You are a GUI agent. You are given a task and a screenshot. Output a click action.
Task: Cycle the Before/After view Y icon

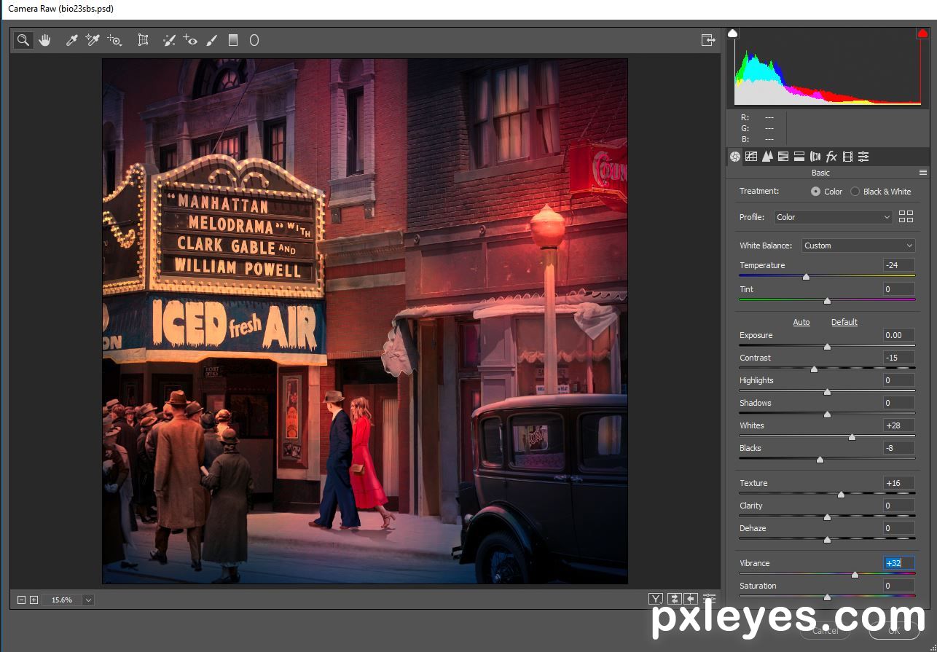click(656, 599)
